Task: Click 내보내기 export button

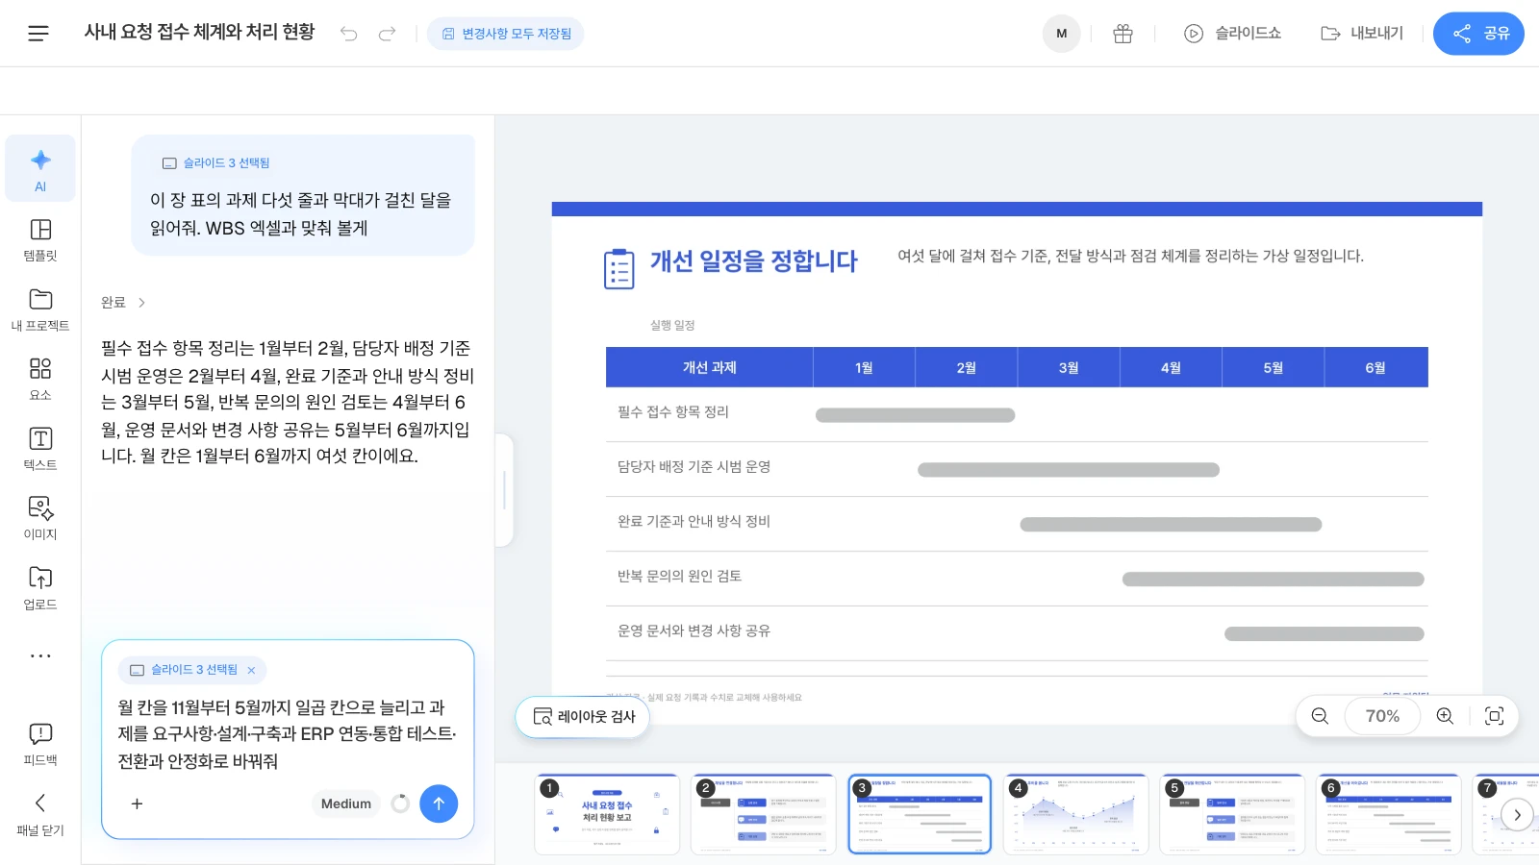Action: [1362, 34]
